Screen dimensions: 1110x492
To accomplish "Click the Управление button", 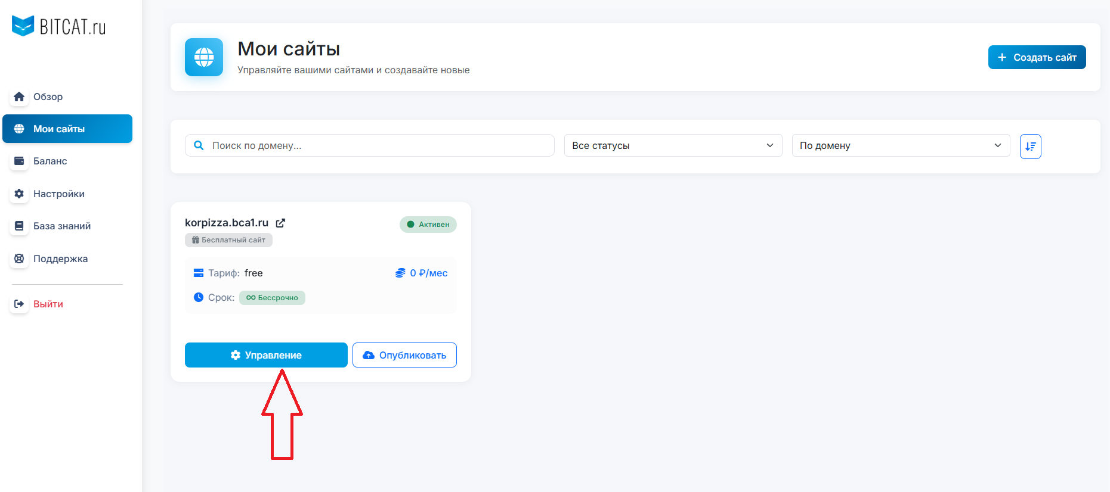I will 266,355.
